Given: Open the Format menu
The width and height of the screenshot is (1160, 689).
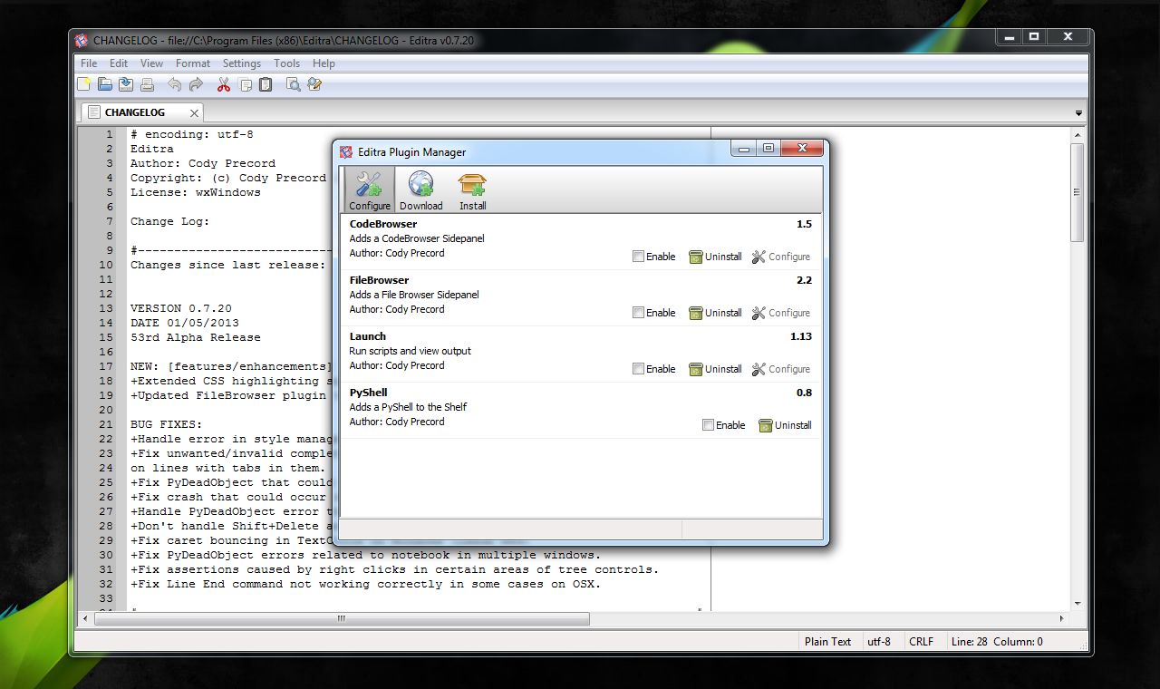Looking at the screenshot, I should point(192,63).
